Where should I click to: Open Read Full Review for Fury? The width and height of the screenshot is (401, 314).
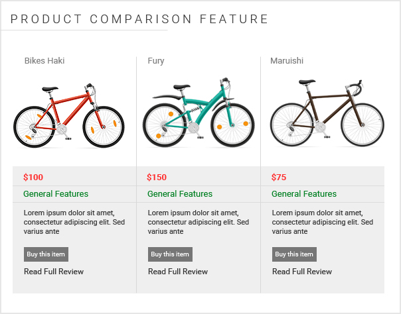click(178, 272)
